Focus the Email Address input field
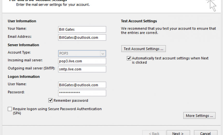This screenshot has width=223, height=135. (82, 37)
